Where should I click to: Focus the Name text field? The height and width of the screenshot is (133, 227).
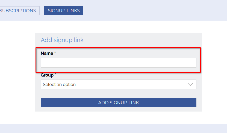118,63
